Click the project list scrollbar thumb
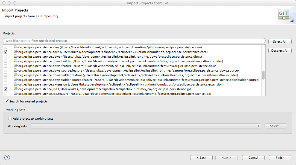 pyautogui.click(x=263, y=75)
